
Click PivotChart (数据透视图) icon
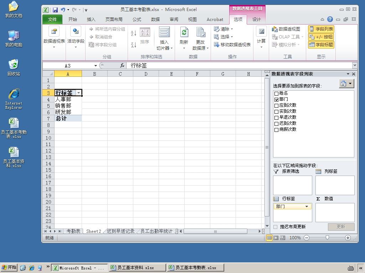coord(275,29)
